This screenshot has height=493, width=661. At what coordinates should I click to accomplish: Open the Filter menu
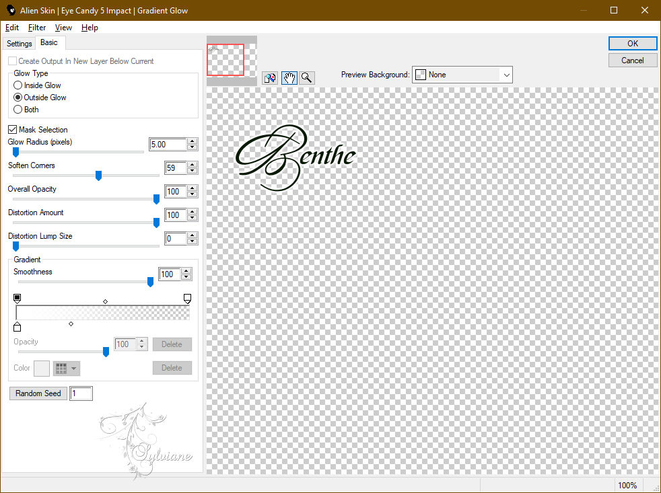(x=36, y=28)
